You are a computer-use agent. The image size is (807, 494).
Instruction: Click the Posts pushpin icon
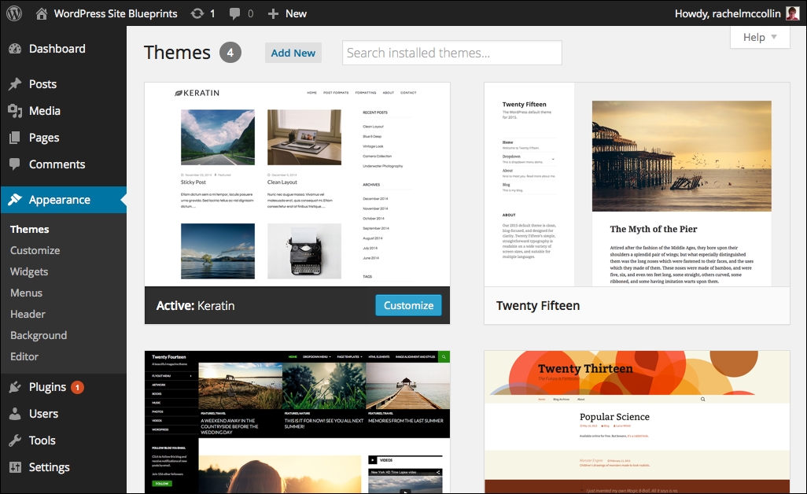15,84
